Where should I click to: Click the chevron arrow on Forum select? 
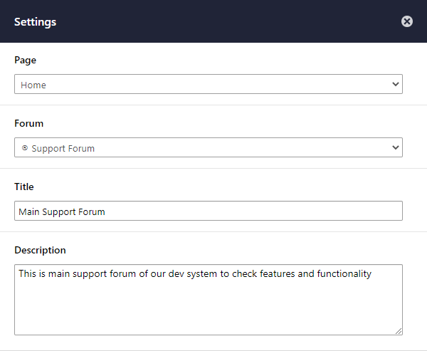(396, 147)
